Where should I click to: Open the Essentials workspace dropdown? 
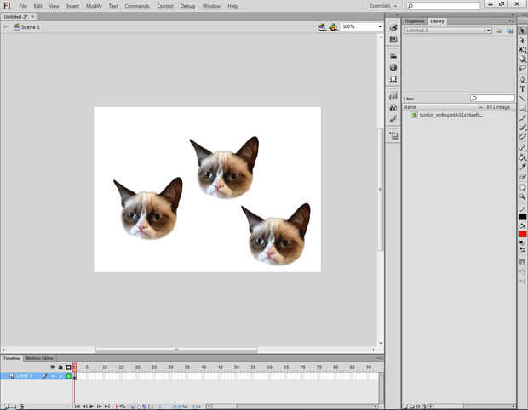click(383, 6)
